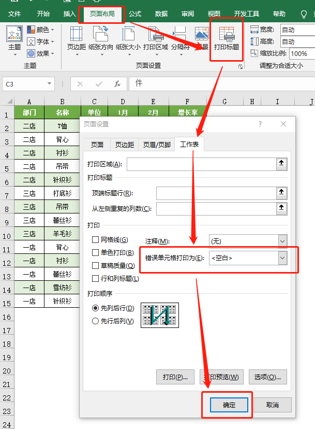Open the 页面设置 dialog launcher arrow

pos(241,67)
